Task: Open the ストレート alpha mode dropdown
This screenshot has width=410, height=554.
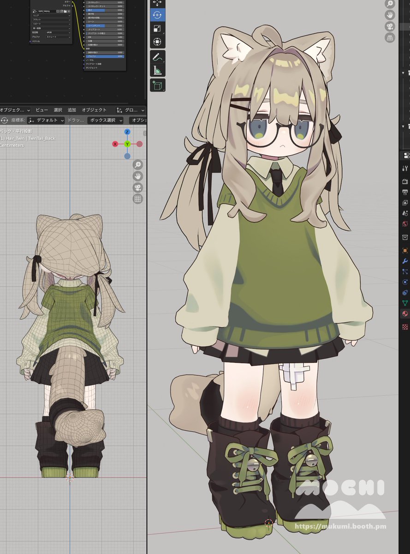Action: [x=58, y=37]
